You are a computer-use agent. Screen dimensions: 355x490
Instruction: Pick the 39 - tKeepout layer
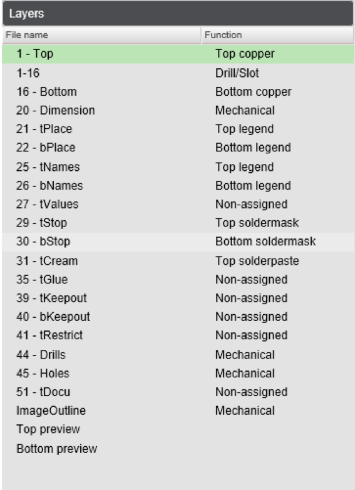[178, 298]
